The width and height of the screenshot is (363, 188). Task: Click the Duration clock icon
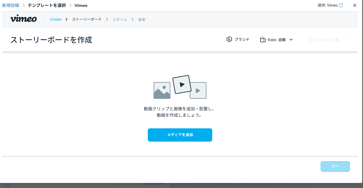[x=310, y=40]
